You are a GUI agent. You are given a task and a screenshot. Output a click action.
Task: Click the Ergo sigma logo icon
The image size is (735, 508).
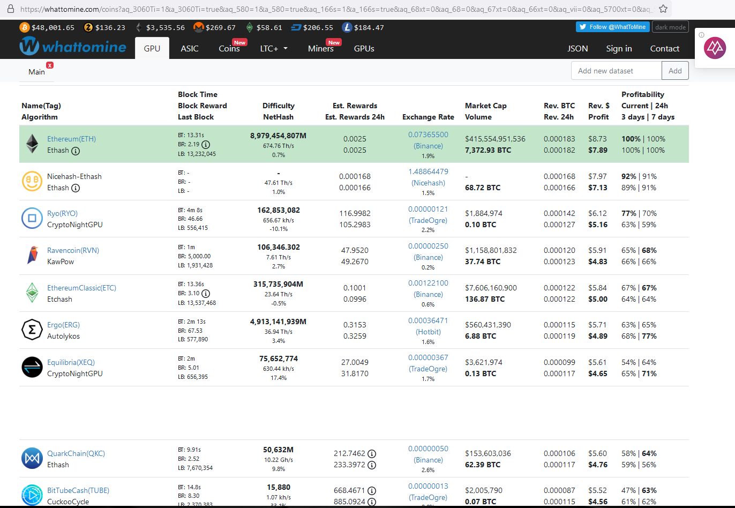point(32,330)
